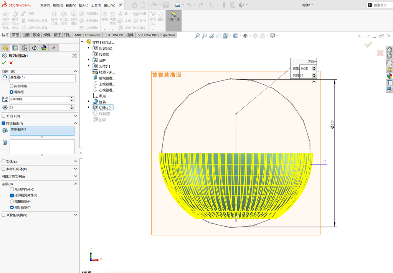The height and width of the screenshot is (273, 393).
Task: Check 几何体阵列(G) option
Action: (x=12, y=189)
